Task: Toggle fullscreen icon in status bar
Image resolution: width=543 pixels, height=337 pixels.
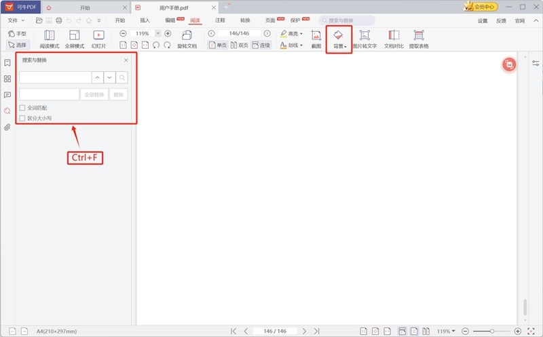Action: [531, 331]
